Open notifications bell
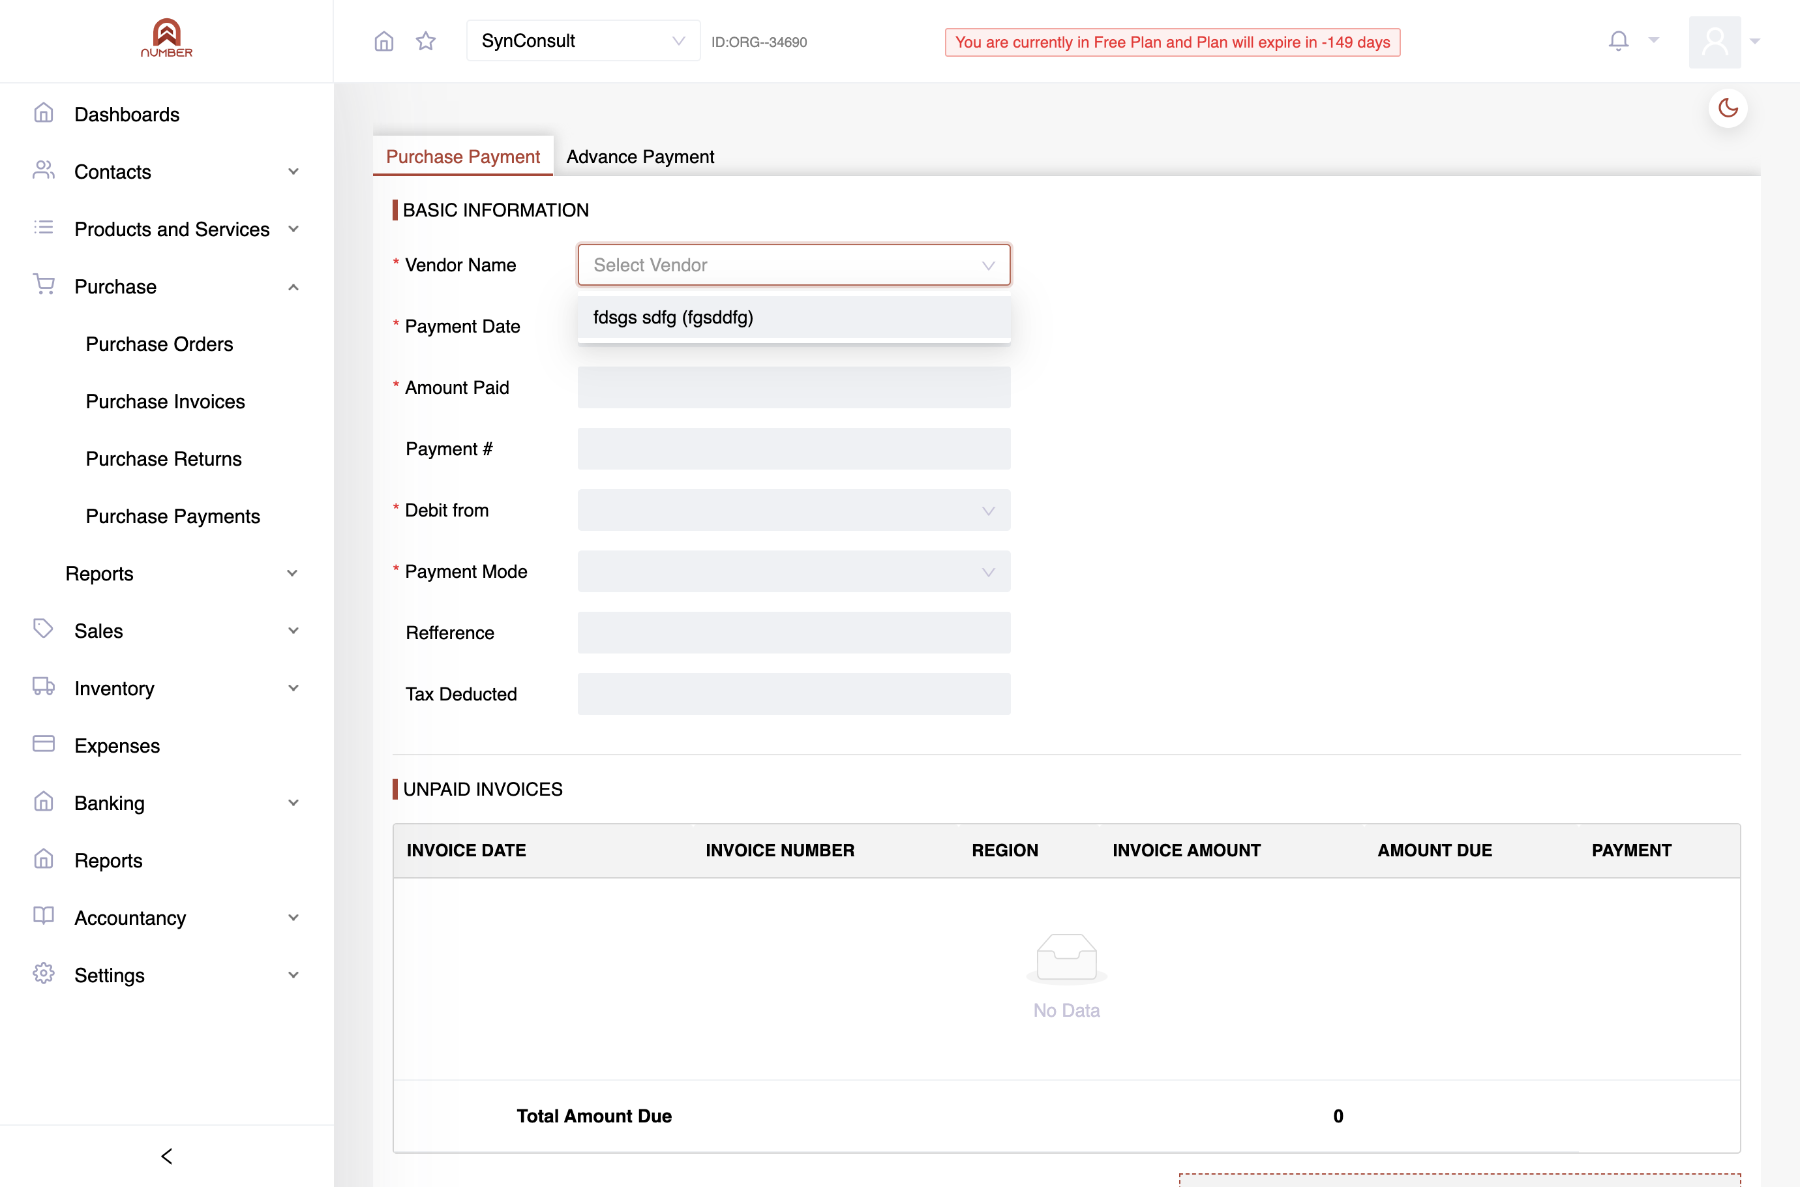Screen dimensions: 1800x1187 click(1618, 41)
